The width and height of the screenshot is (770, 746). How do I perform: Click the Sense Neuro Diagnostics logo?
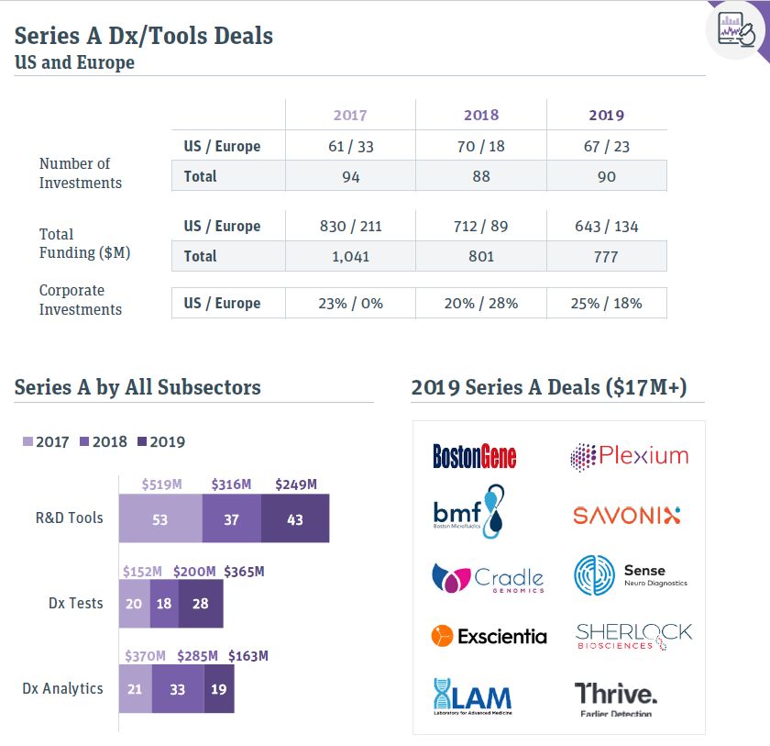tap(631, 575)
